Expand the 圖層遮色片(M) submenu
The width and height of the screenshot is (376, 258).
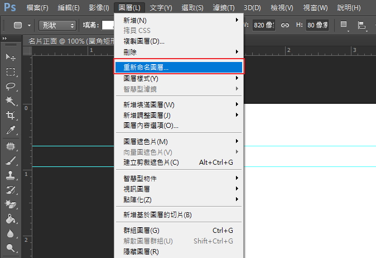(x=179, y=141)
